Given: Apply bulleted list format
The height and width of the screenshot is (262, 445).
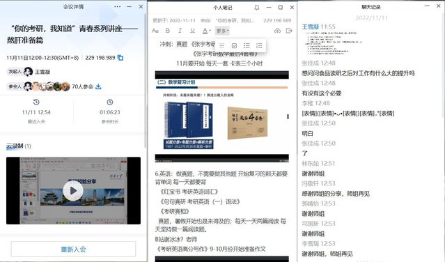Looking at the screenshot, I should click(x=247, y=46).
